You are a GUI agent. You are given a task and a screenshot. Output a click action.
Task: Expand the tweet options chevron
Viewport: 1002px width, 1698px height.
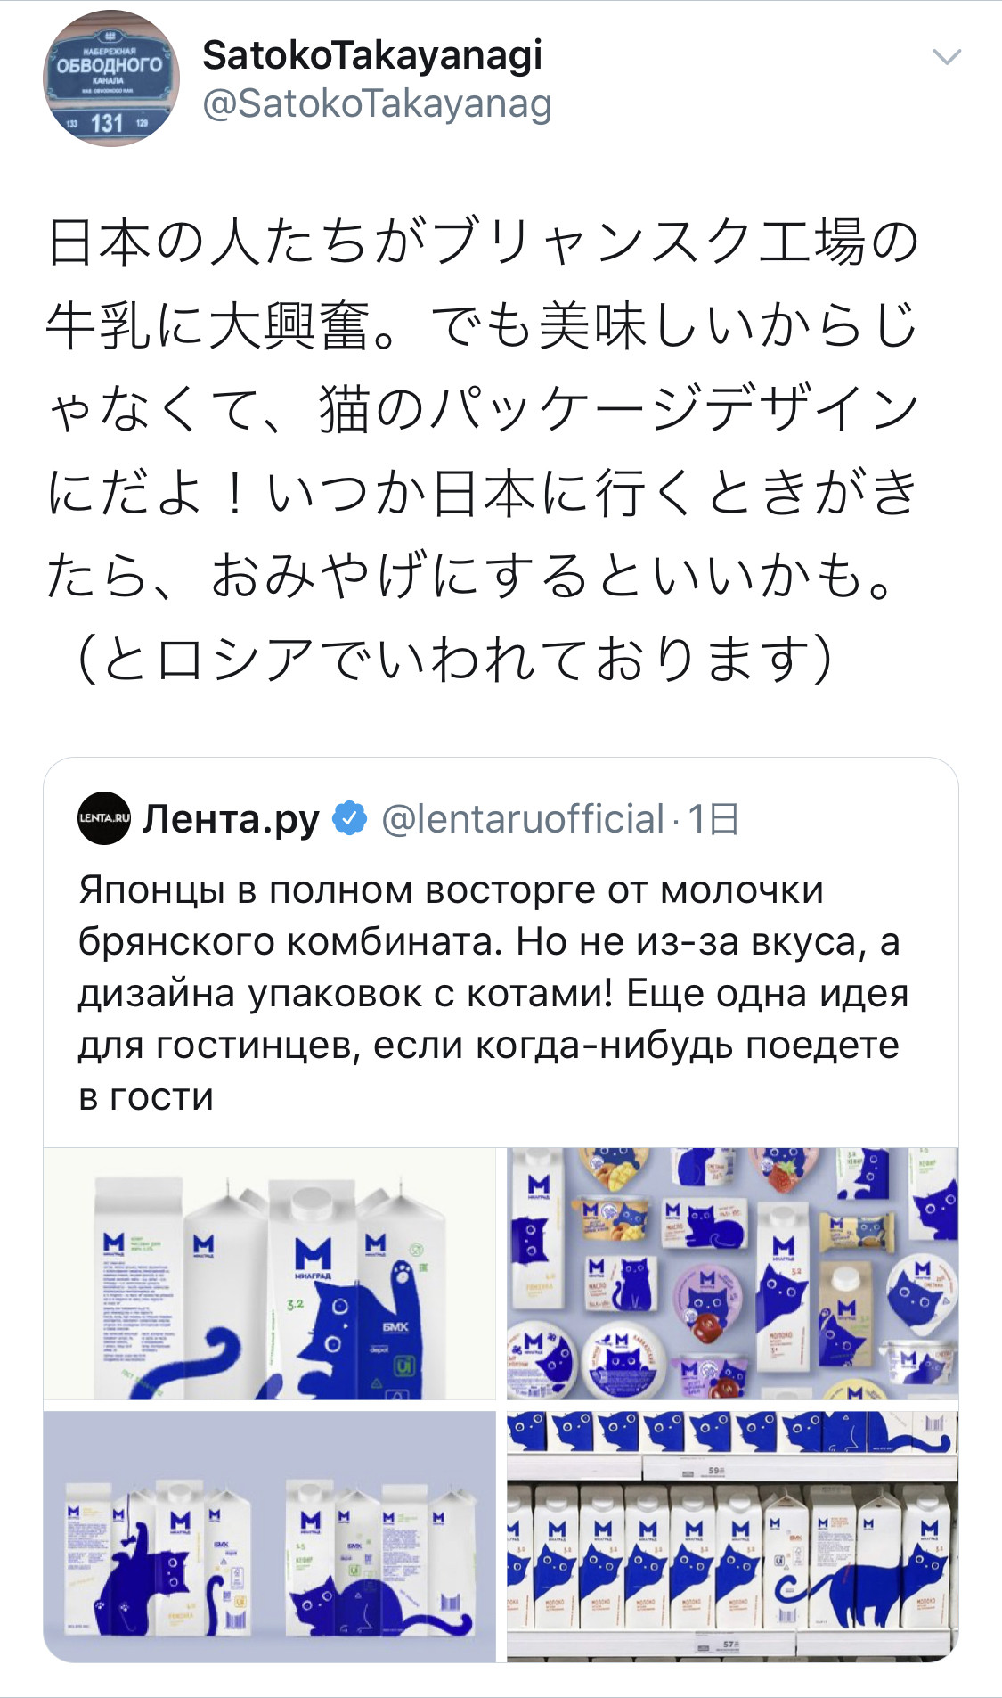946,57
